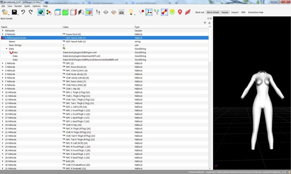Click the walk footsteps icon
This screenshot has height=174, width=291.
pyautogui.click(x=98, y=12)
